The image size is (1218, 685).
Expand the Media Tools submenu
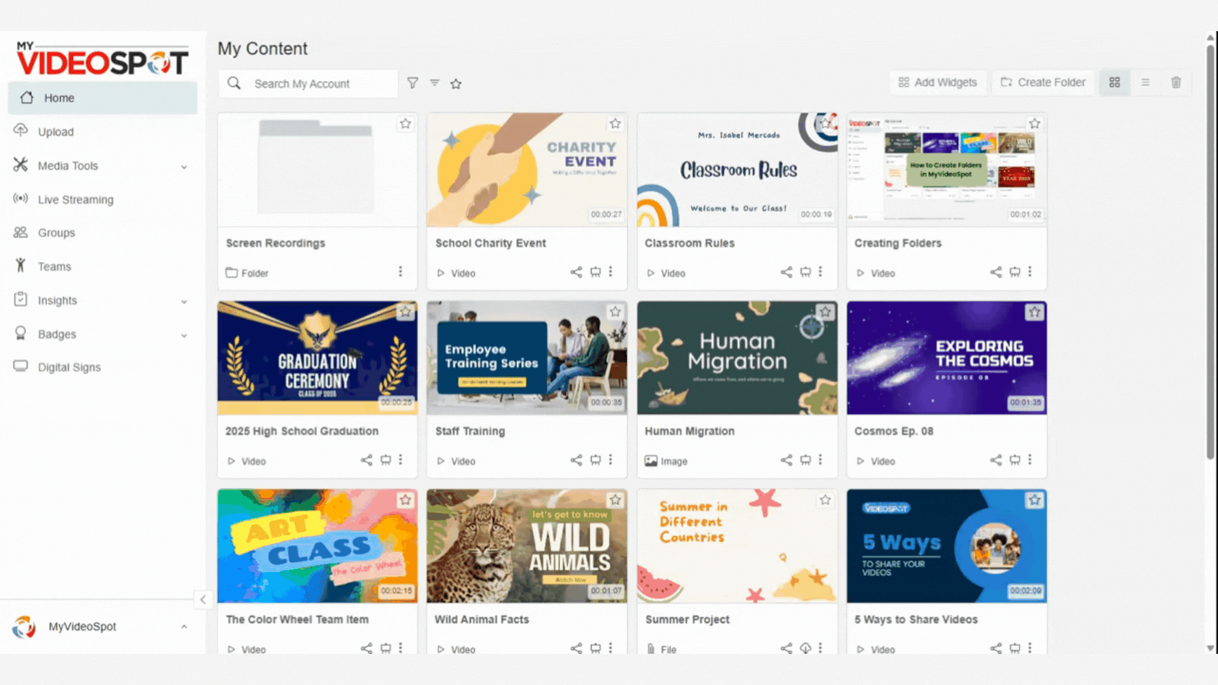(x=183, y=167)
